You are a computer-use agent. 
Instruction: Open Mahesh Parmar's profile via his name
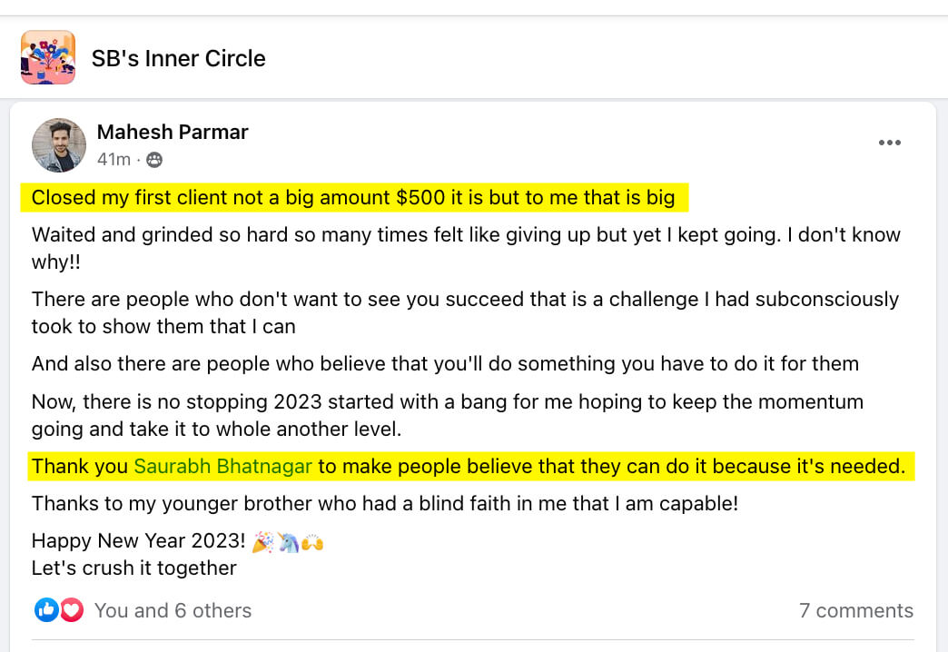(173, 132)
